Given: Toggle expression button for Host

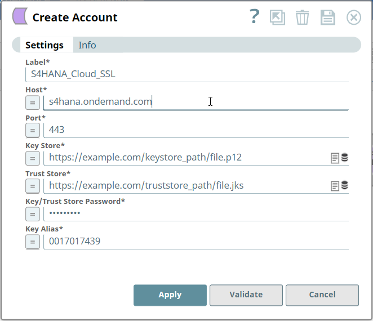Looking at the screenshot, I should pyautogui.click(x=33, y=102).
